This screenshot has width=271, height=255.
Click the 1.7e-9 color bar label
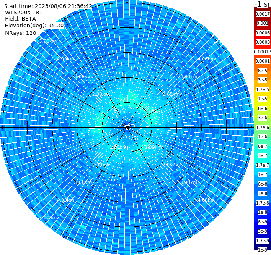coord(263,241)
